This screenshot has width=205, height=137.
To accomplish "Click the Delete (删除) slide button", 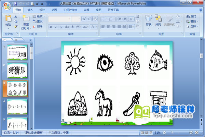I will click(x=38, y=26).
